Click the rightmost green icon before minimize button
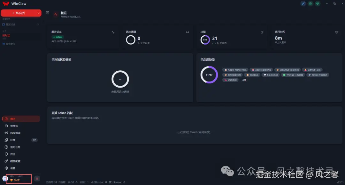 click(x=318, y=4)
